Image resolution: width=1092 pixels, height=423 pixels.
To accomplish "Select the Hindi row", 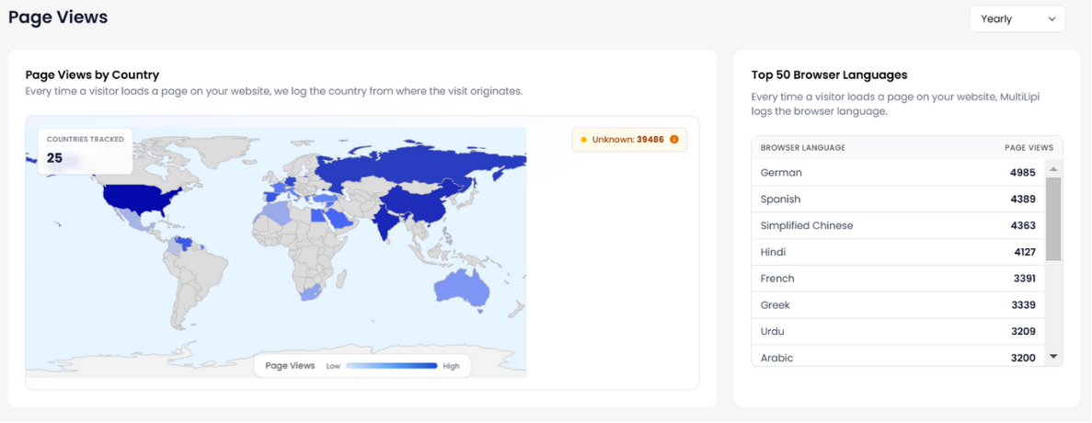I will pos(899,252).
